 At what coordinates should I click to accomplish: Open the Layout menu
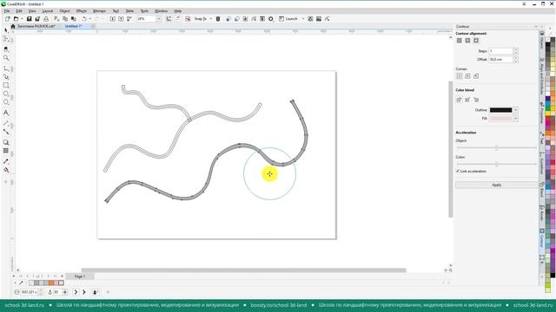pos(48,11)
